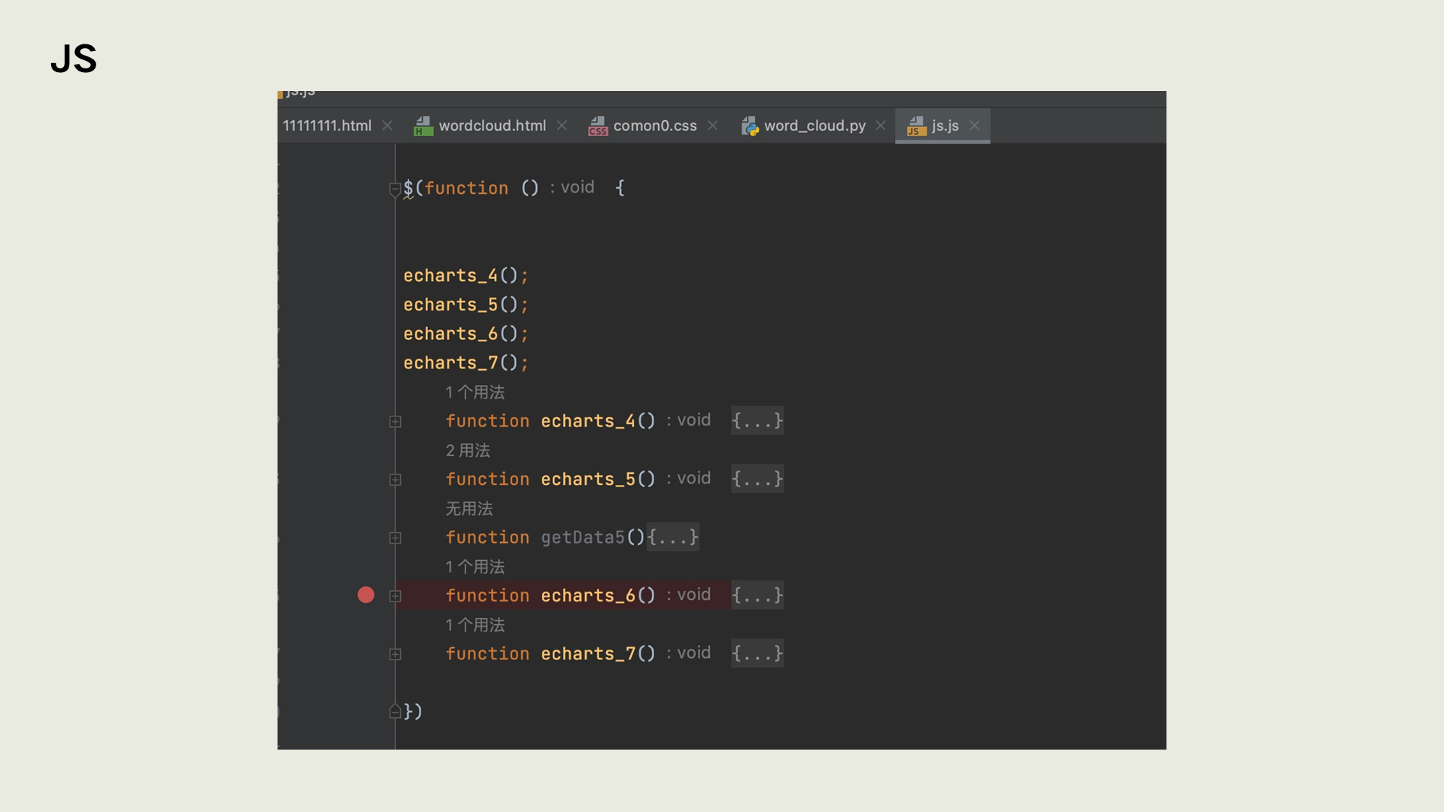Unfold the {...} body of echarts_5
Viewport: 1444px width, 812px height.
(x=757, y=479)
